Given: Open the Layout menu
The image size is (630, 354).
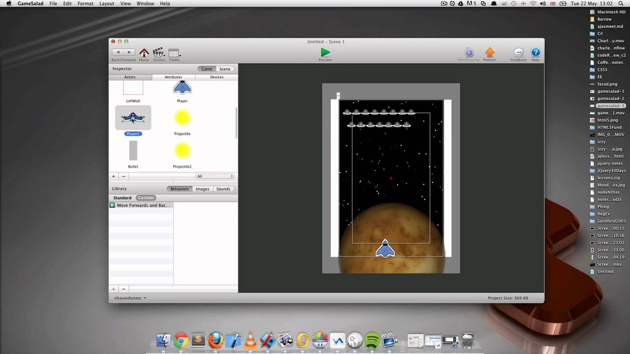Looking at the screenshot, I should pos(107,3).
